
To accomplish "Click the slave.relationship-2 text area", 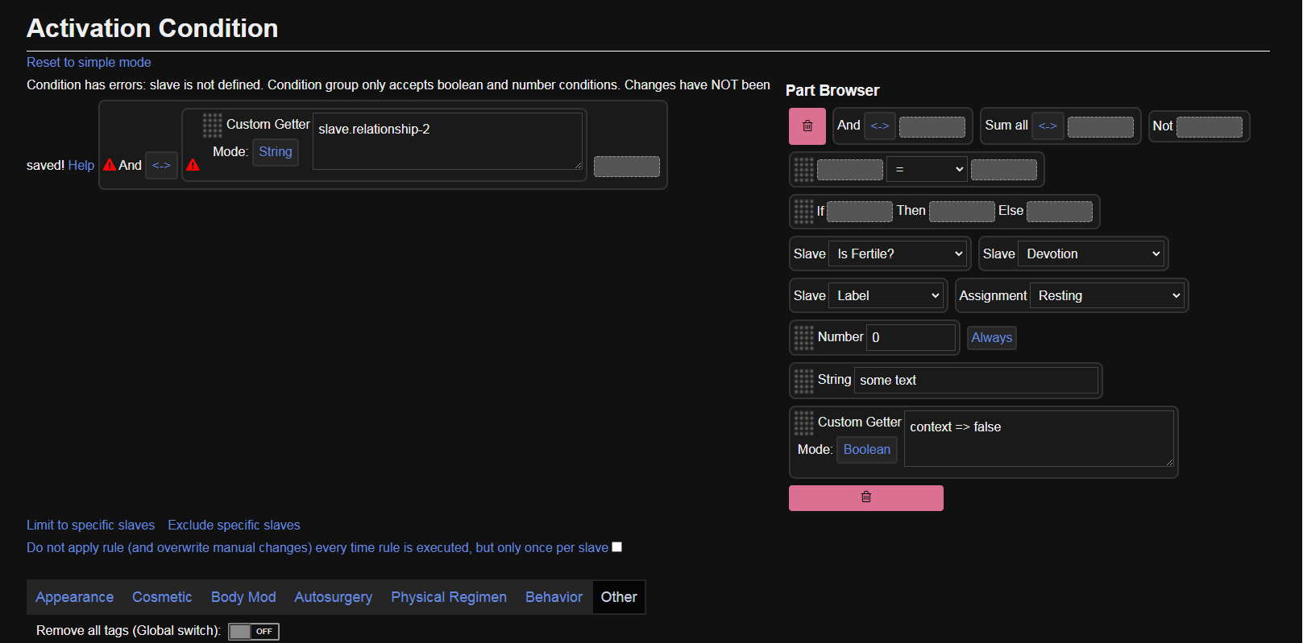I will [447, 141].
